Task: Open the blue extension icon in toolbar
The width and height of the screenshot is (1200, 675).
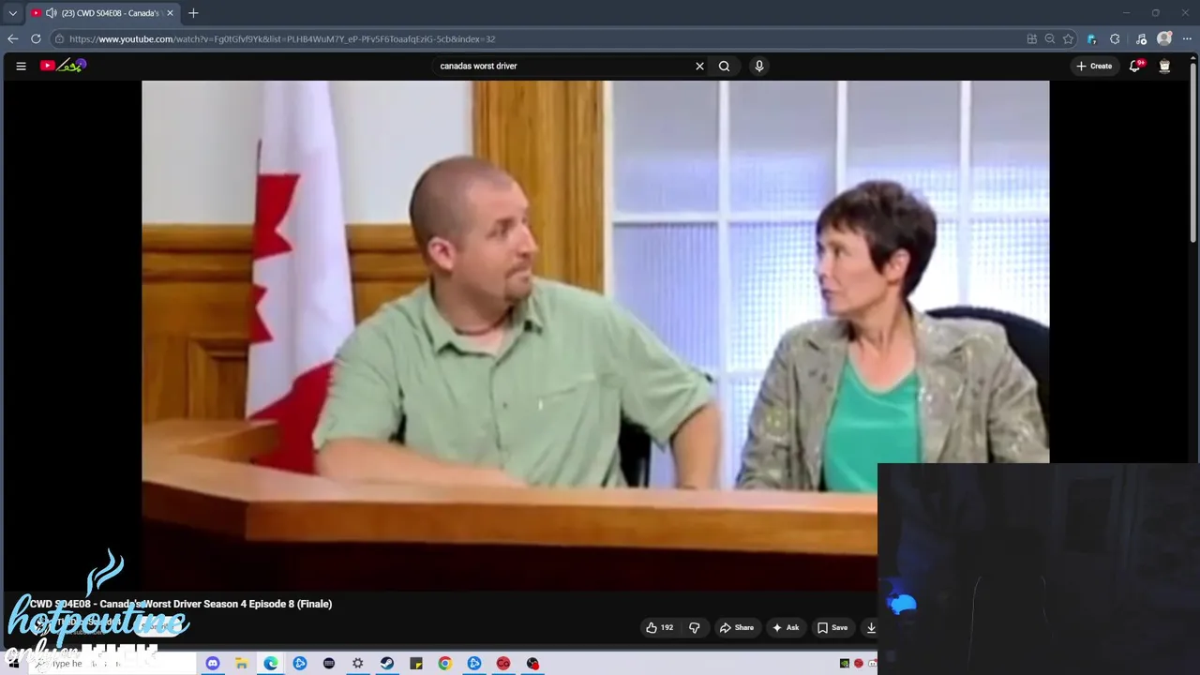Action: click(1091, 38)
